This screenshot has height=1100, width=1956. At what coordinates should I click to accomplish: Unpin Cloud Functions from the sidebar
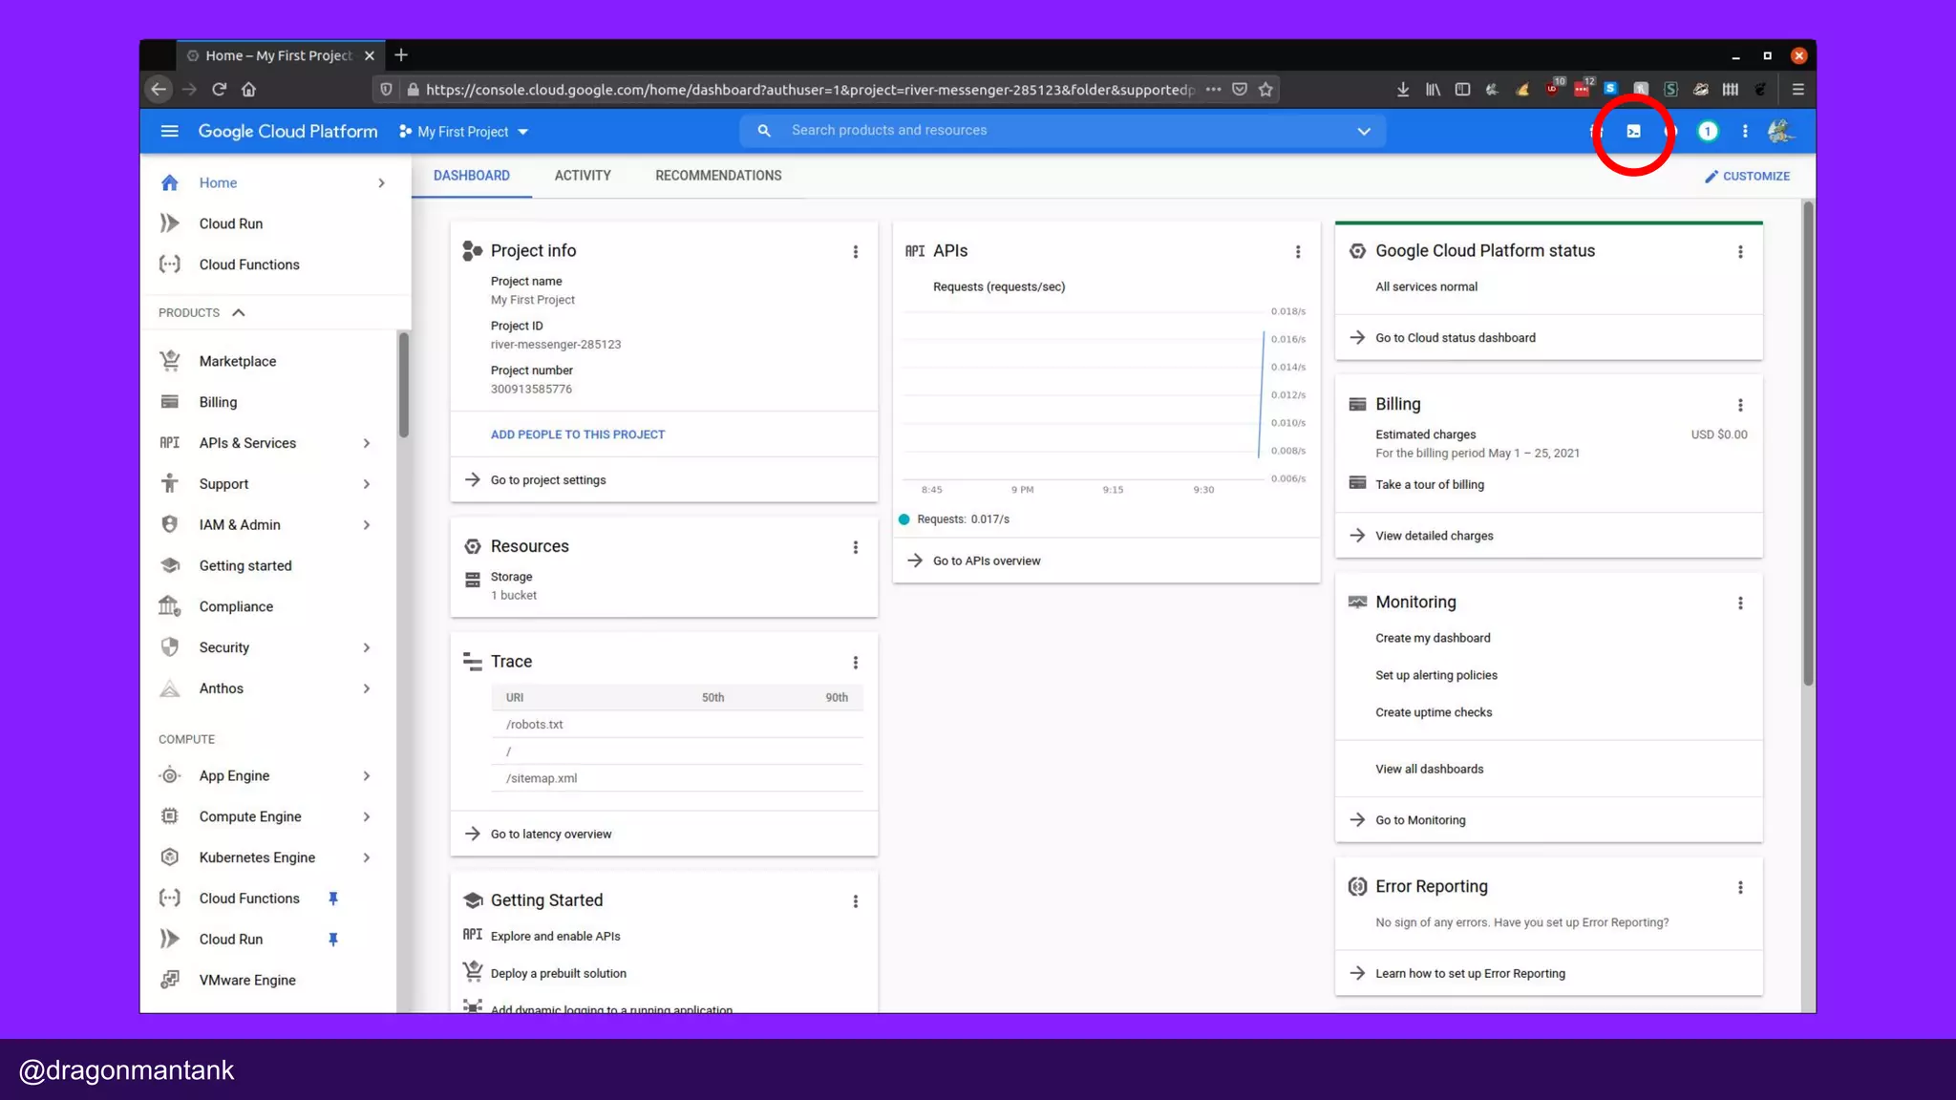click(x=332, y=899)
